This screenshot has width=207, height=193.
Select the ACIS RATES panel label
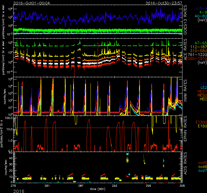(185, 163)
